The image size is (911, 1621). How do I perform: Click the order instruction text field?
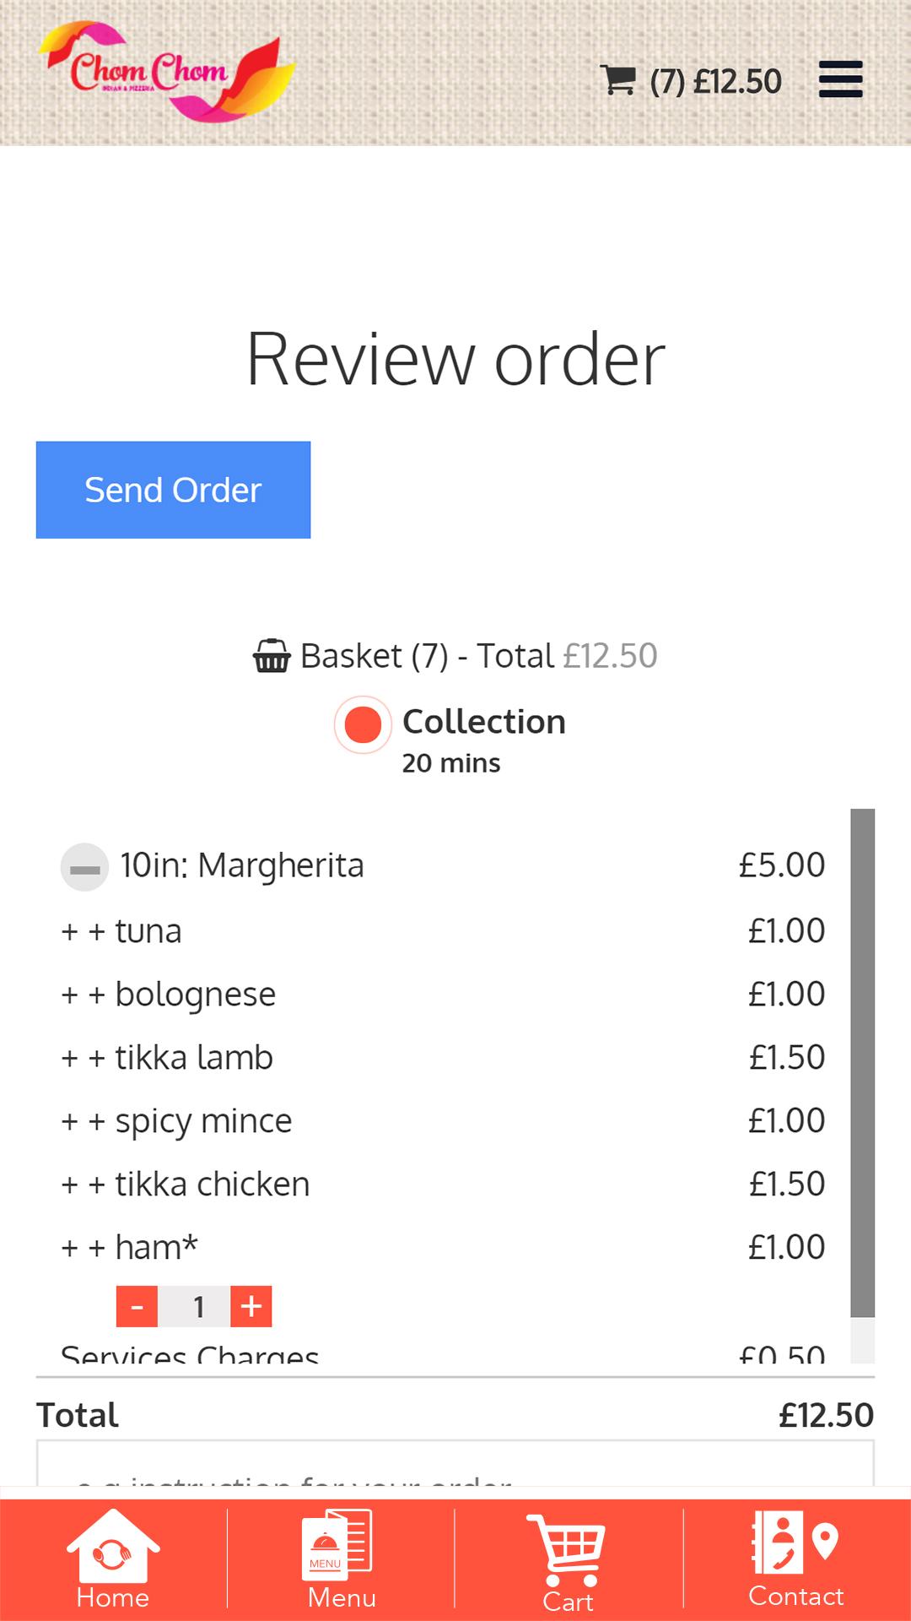coord(455,1465)
